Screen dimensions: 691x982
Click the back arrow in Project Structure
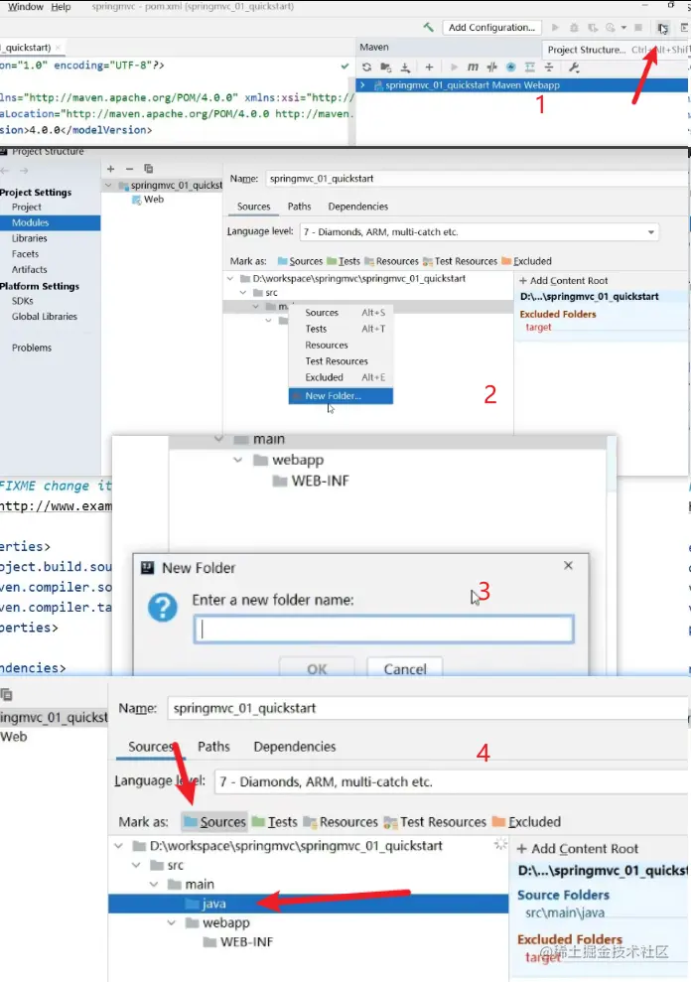[x=5, y=171]
